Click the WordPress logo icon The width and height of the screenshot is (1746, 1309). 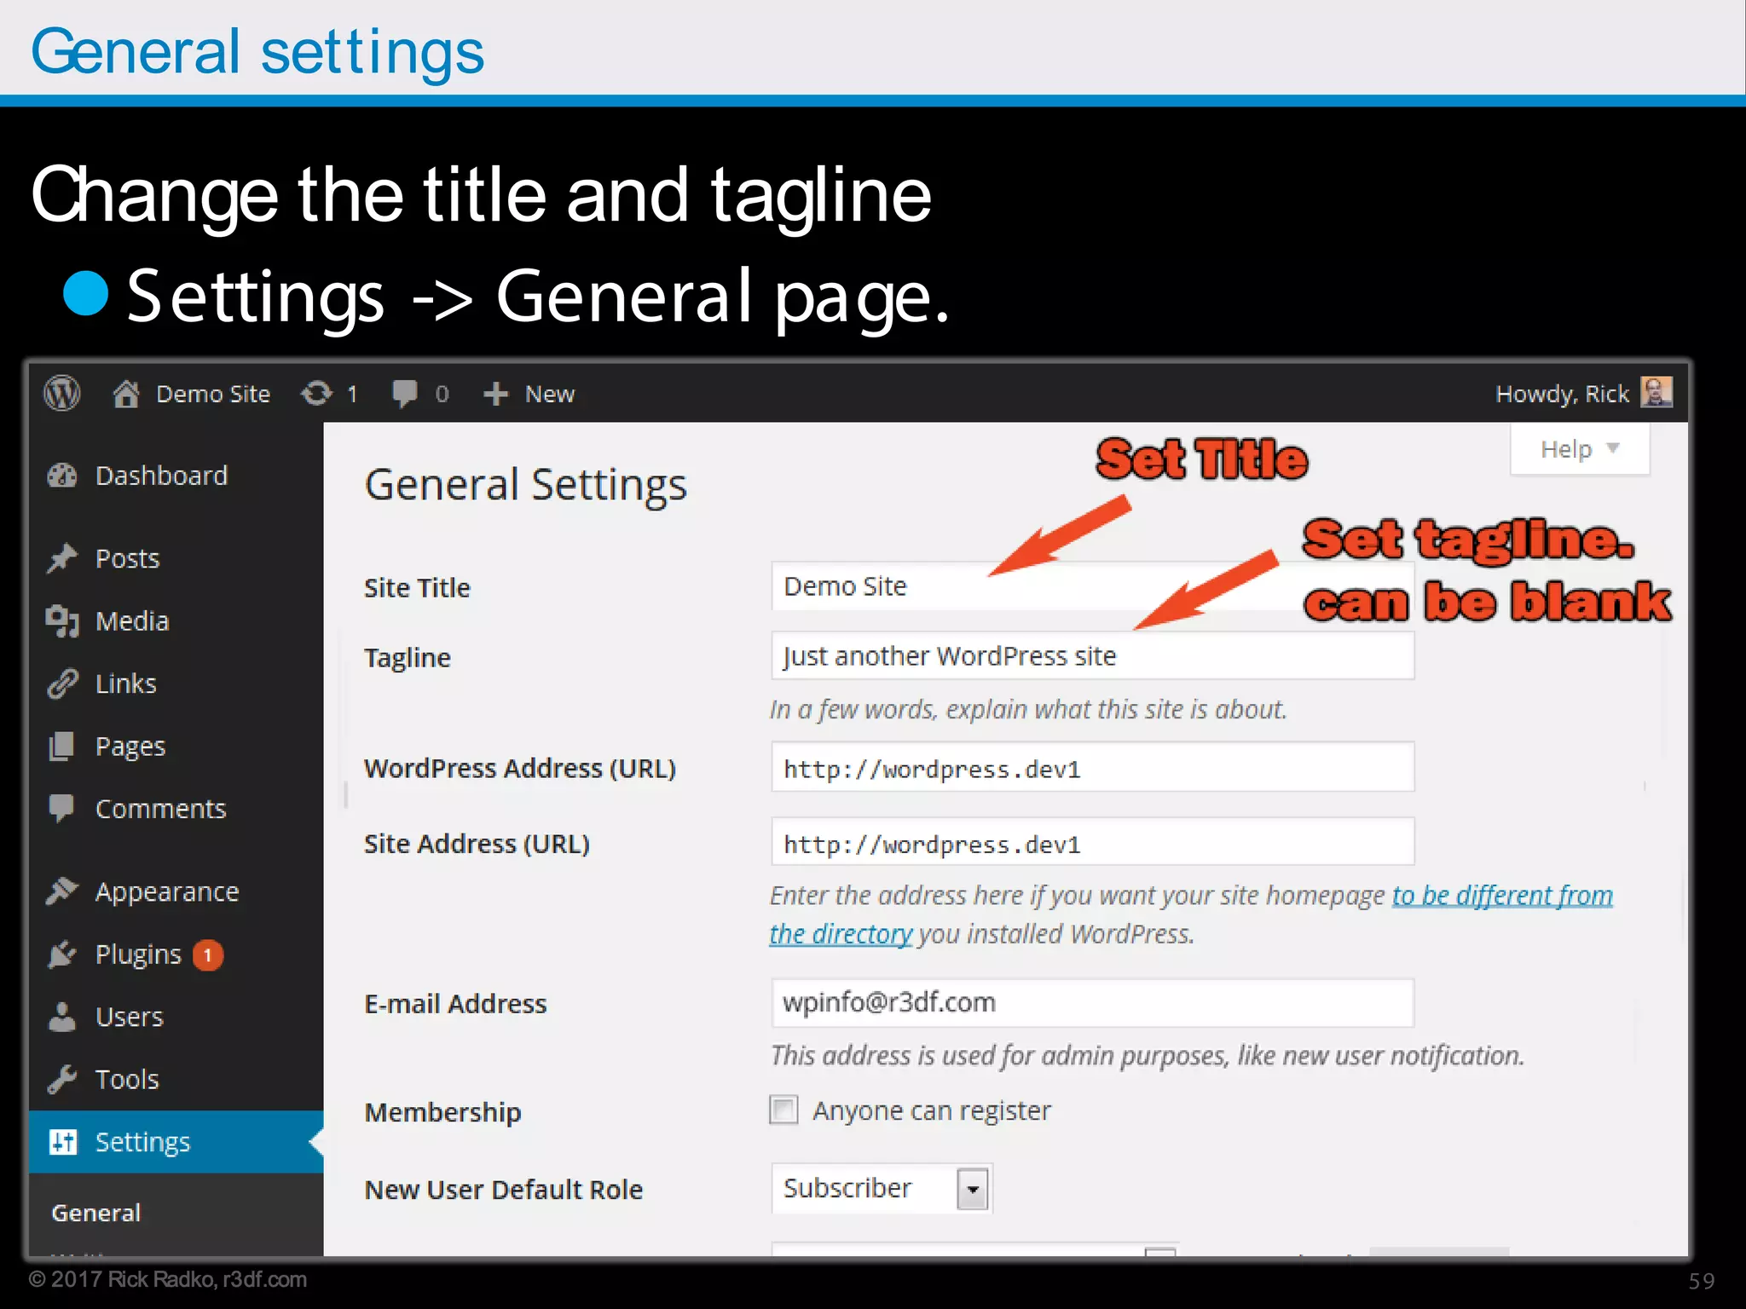pos(62,394)
